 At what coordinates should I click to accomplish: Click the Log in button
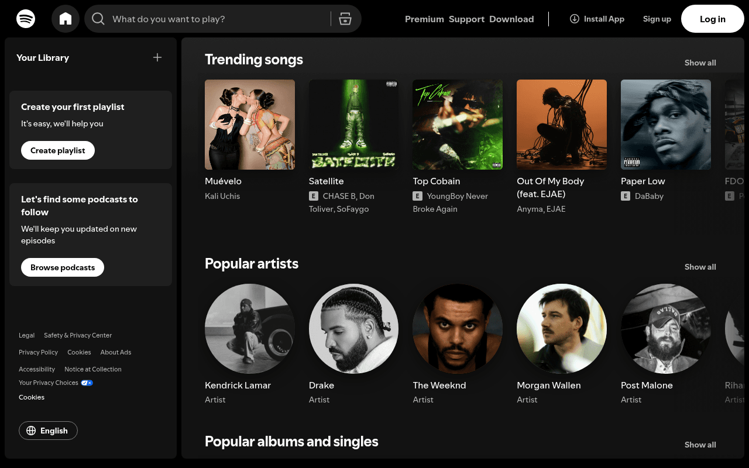[x=712, y=19]
